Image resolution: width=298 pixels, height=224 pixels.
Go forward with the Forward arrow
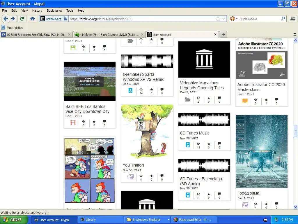click(13, 19)
